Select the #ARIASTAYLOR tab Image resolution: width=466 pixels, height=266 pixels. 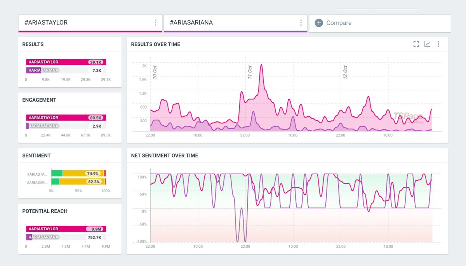coord(90,23)
